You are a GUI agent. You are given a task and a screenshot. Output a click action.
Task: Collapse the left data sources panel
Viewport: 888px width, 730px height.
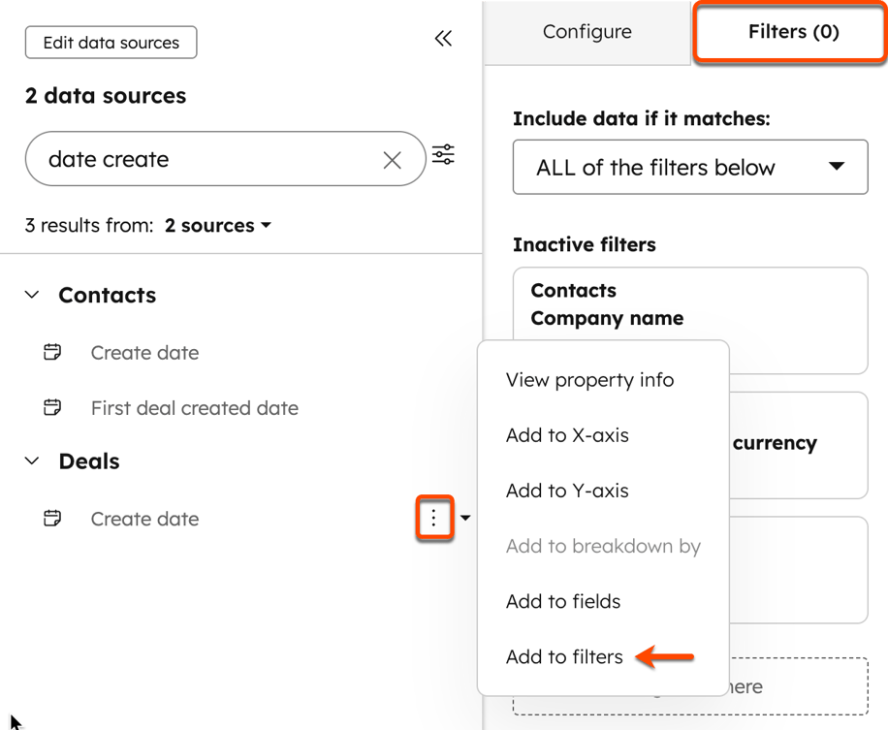(x=443, y=39)
